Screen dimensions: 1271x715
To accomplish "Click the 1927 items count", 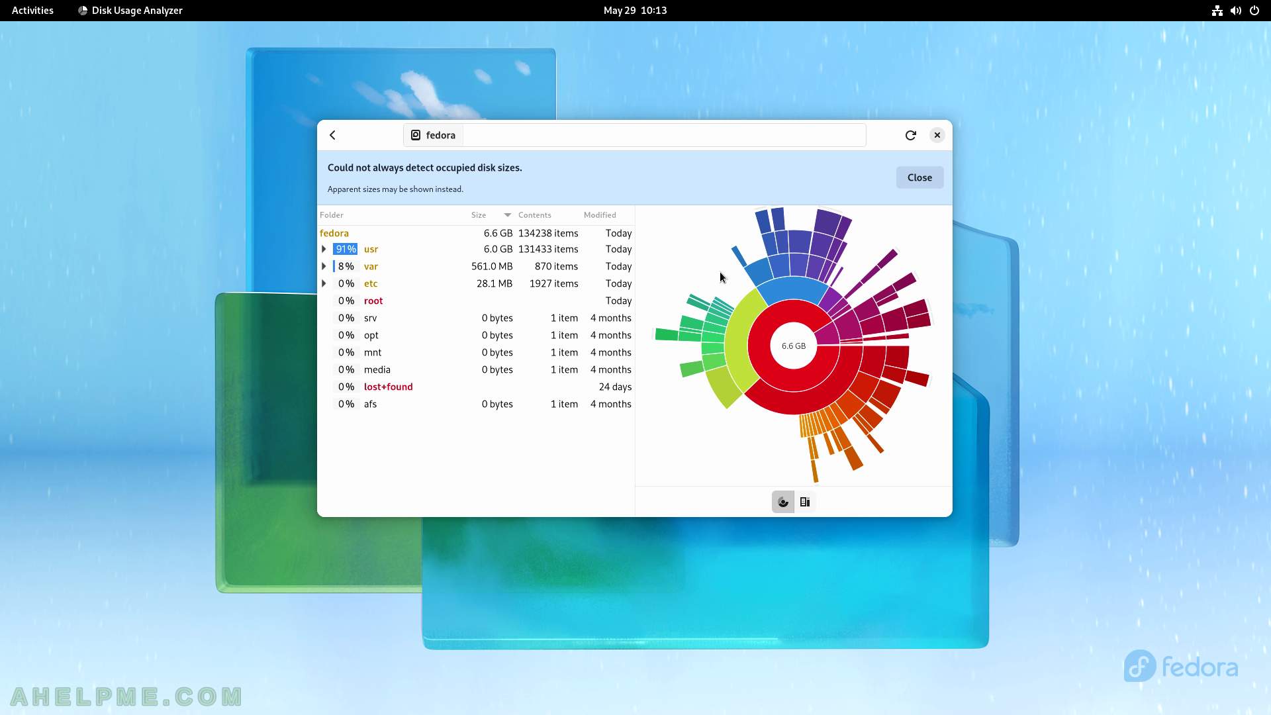I will [553, 283].
